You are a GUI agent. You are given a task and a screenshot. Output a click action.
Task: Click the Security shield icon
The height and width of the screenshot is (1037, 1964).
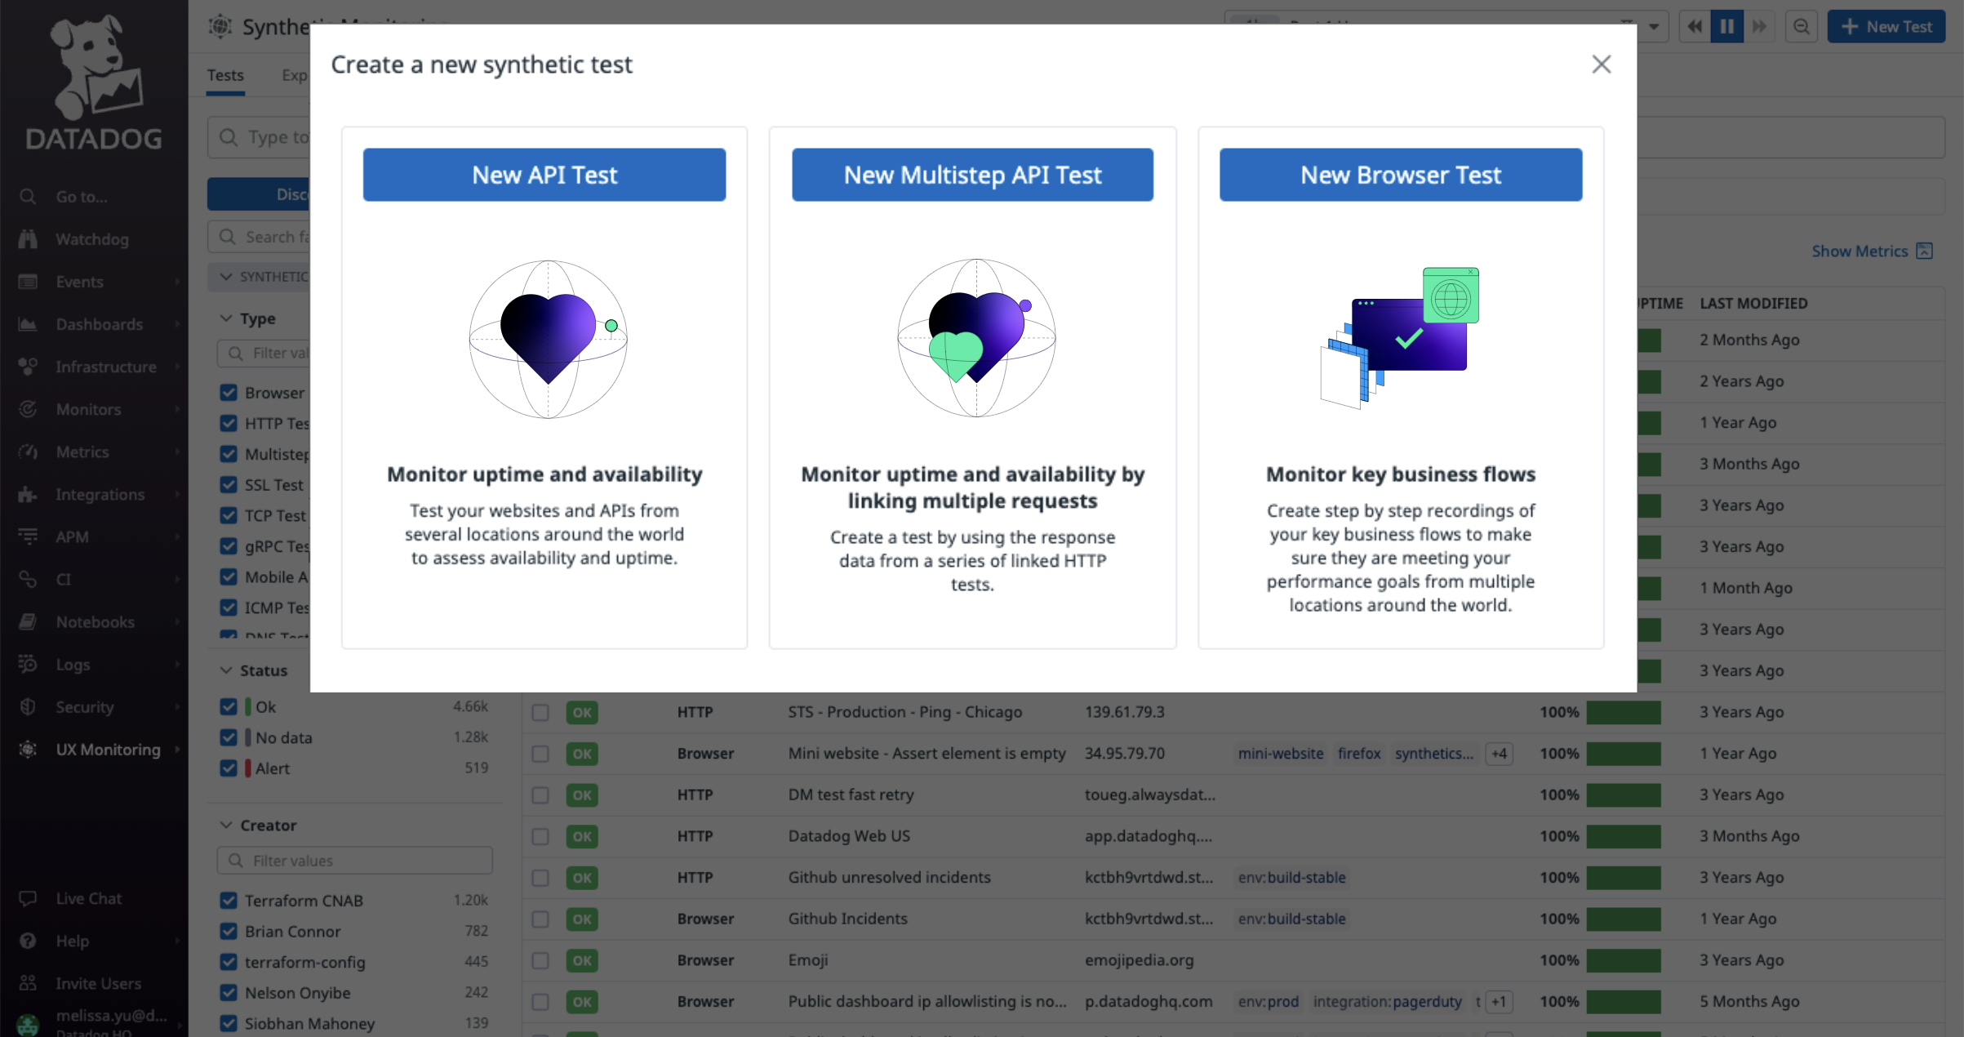[28, 706]
